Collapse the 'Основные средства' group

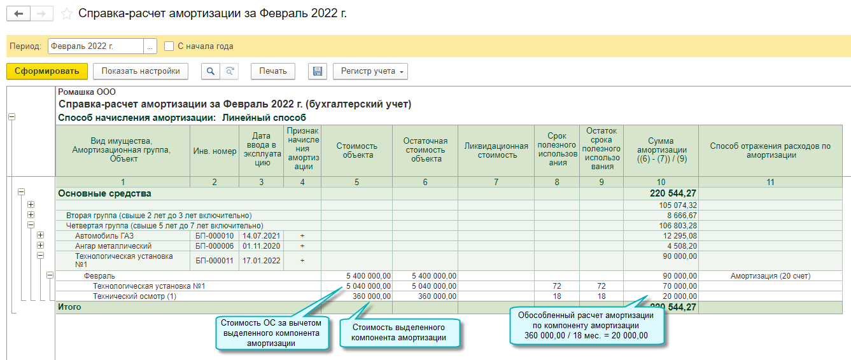21,191
